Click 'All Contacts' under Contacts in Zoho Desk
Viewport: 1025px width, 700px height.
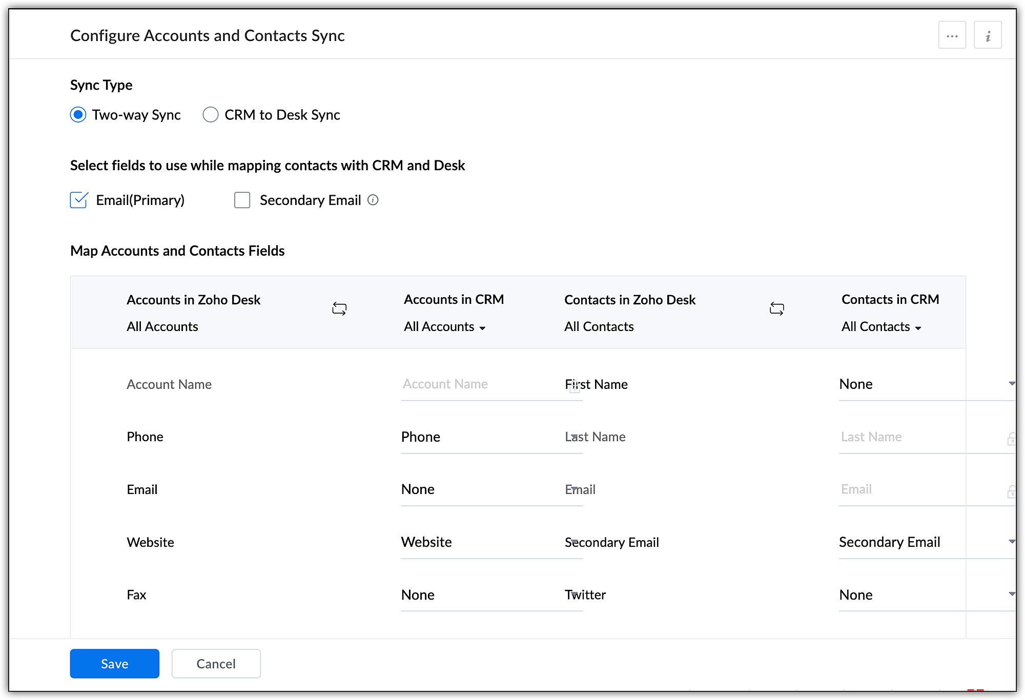[x=599, y=327]
